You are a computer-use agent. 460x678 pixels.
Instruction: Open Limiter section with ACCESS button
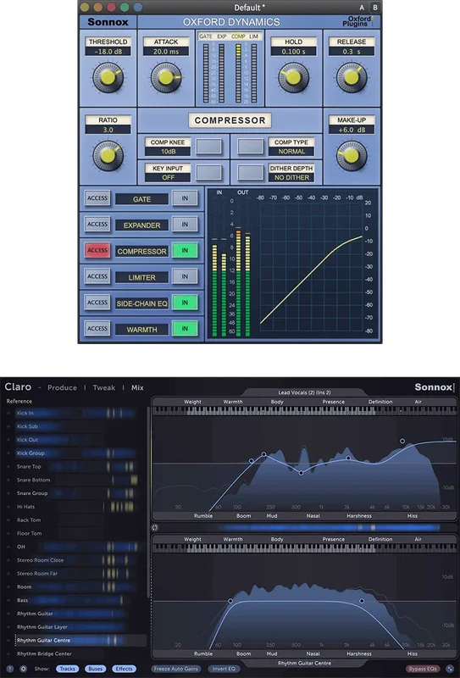(x=97, y=276)
